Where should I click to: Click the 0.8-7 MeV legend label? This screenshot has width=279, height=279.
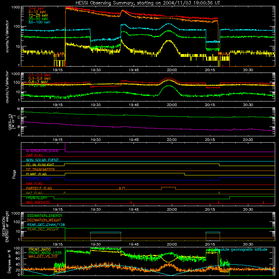coord(38,82)
